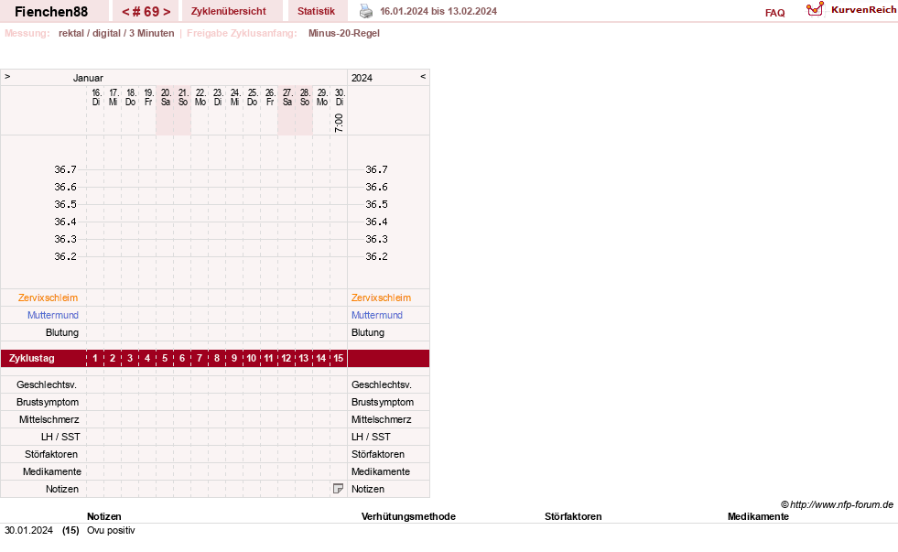Click the note text 'Ovu positiv'
Image resolution: width=898 pixels, height=552 pixels.
pos(111,530)
